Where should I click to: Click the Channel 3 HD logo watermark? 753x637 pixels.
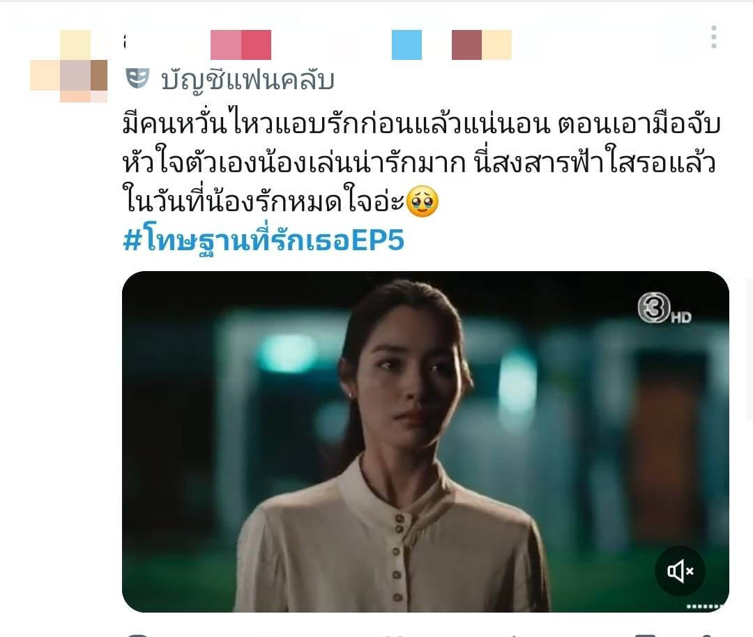tap(664, 309)
